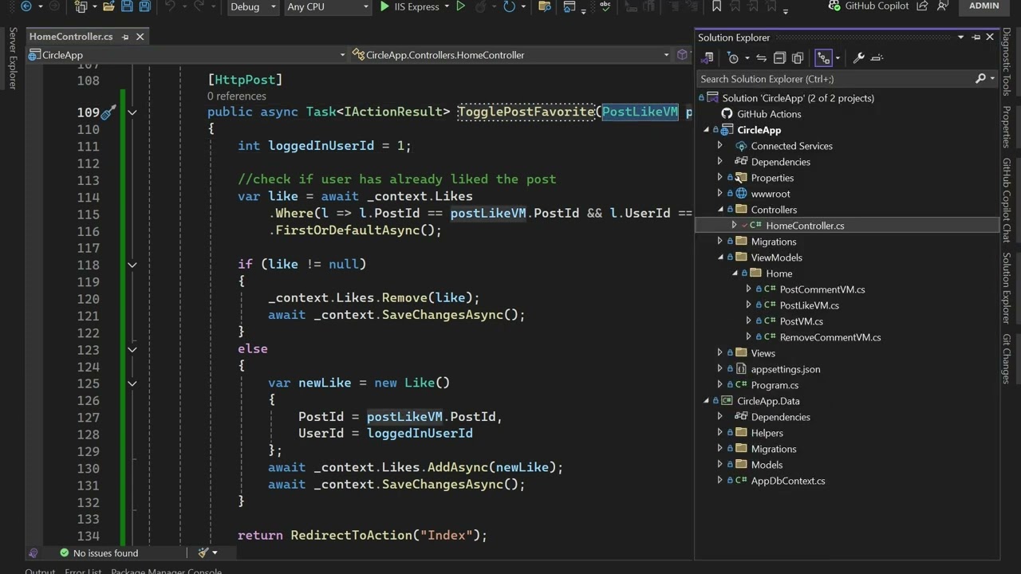Open the Diagnostic Tools side tab
Viewport: 1021px width, 574px height.
coord(1007,62)
